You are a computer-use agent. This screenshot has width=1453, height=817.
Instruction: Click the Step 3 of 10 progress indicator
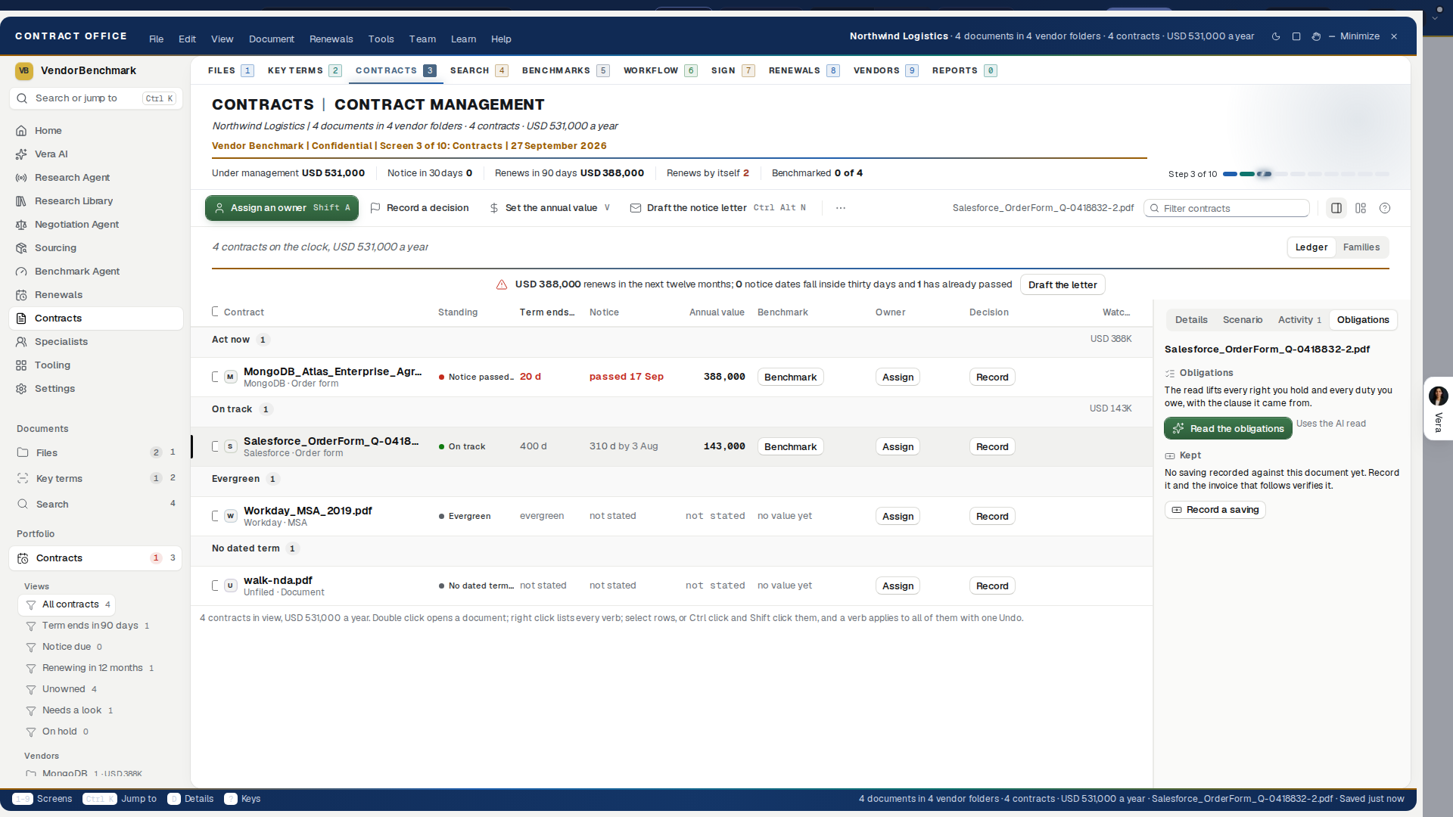point(1278,174)
